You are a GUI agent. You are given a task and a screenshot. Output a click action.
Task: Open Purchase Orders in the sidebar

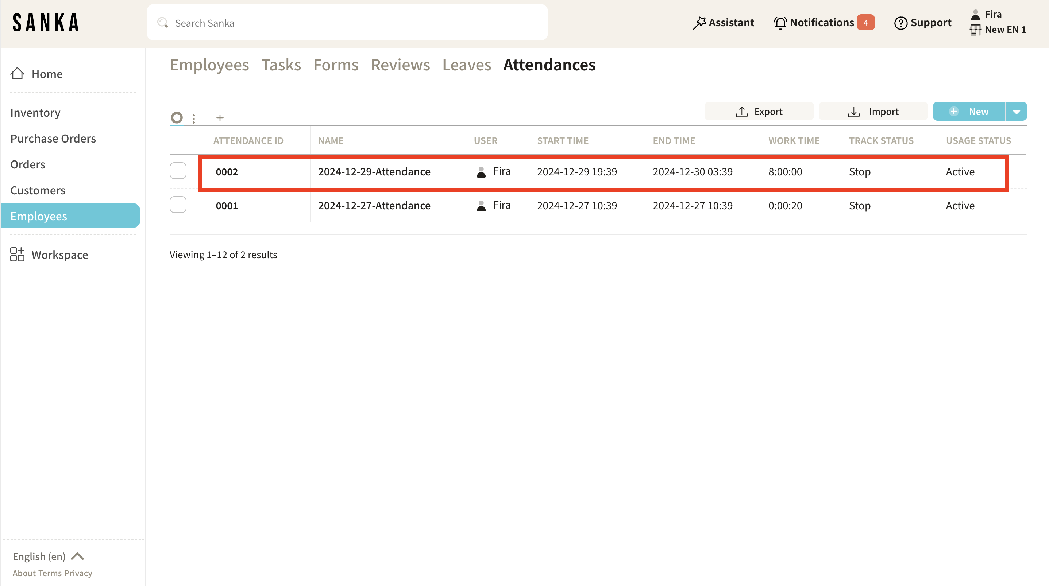tap(53, 138)
